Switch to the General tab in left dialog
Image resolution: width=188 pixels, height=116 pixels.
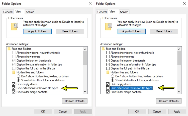(8, 12)
